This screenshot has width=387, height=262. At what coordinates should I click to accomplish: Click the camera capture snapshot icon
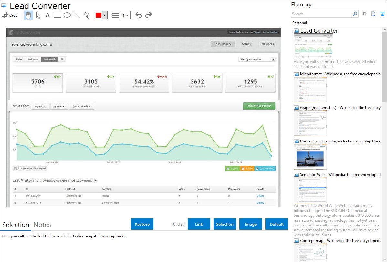[364, 14]
